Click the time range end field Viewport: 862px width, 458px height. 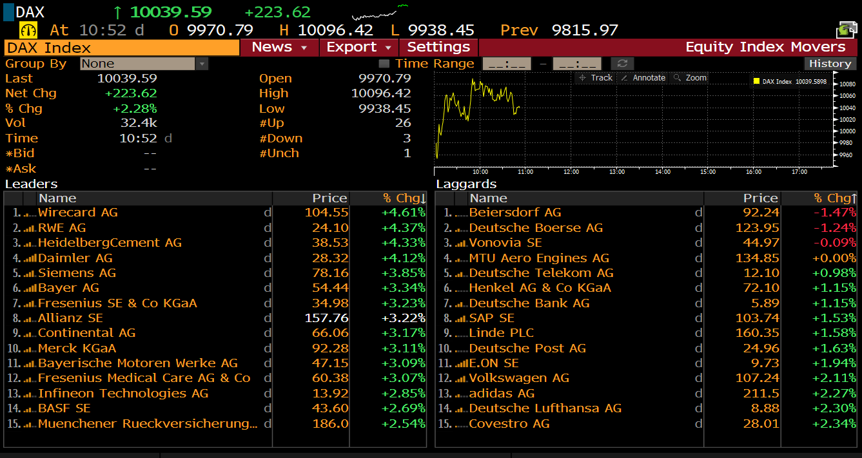[577, 63]
